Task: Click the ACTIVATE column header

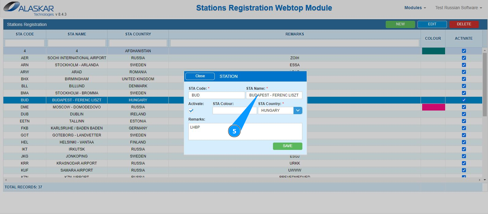Action: (463, 38)
